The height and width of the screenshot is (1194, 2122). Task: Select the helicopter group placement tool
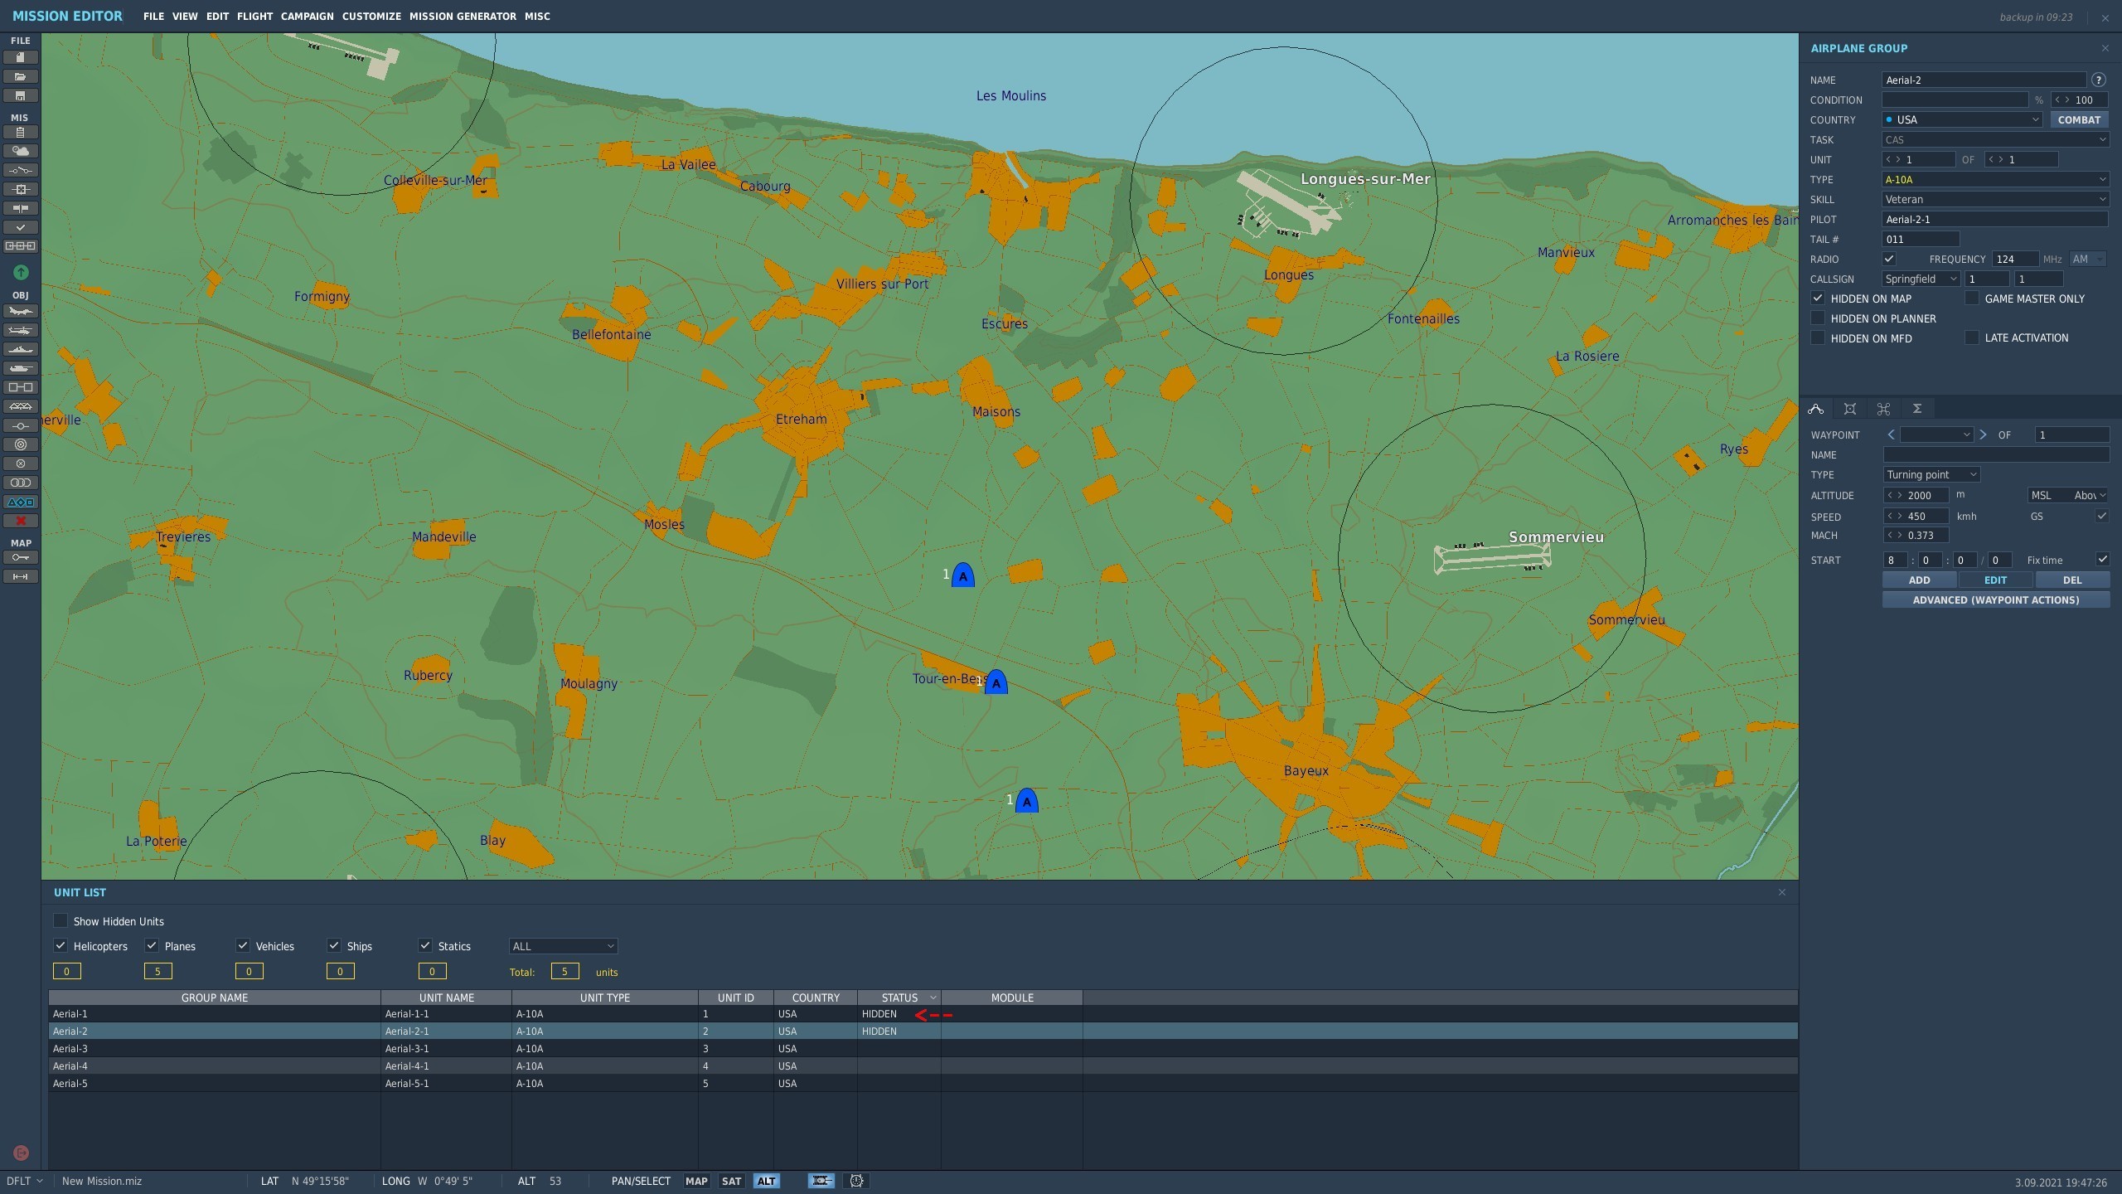[x=21, y=330]
